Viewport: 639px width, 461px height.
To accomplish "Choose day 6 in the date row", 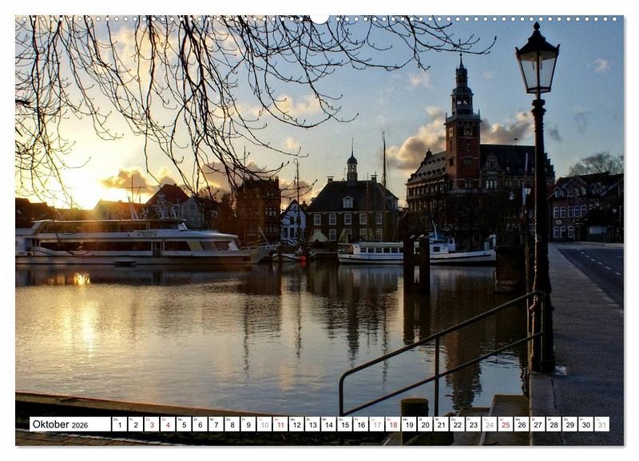I will [200, 424].
